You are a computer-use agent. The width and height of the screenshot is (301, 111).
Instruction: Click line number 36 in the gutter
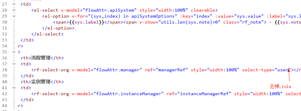pos(5,58)
